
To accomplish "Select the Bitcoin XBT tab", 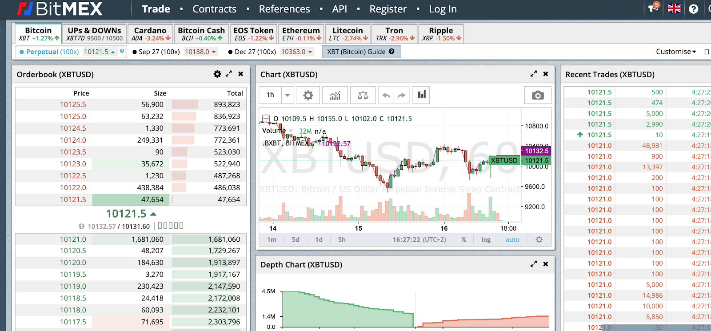I will [x=38, y=34].
